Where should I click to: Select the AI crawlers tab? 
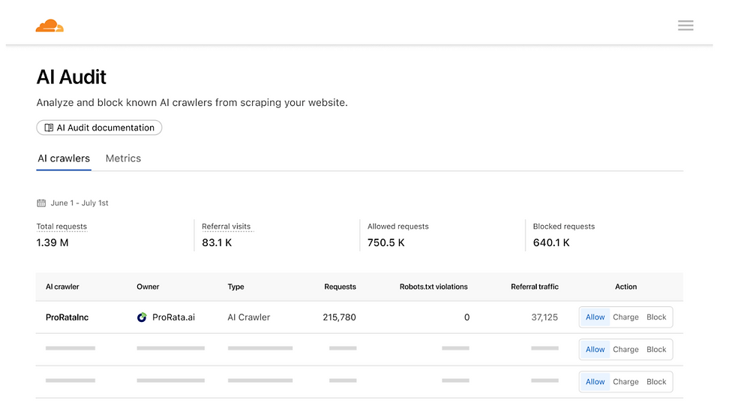64,158
